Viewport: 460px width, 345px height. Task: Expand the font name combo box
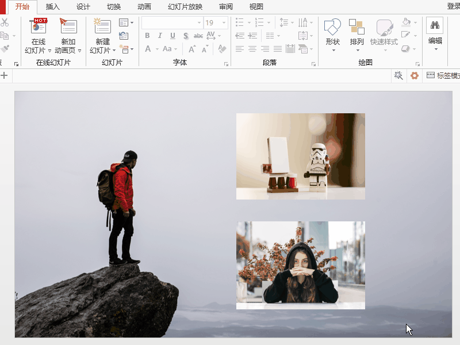tap(199, 23)
